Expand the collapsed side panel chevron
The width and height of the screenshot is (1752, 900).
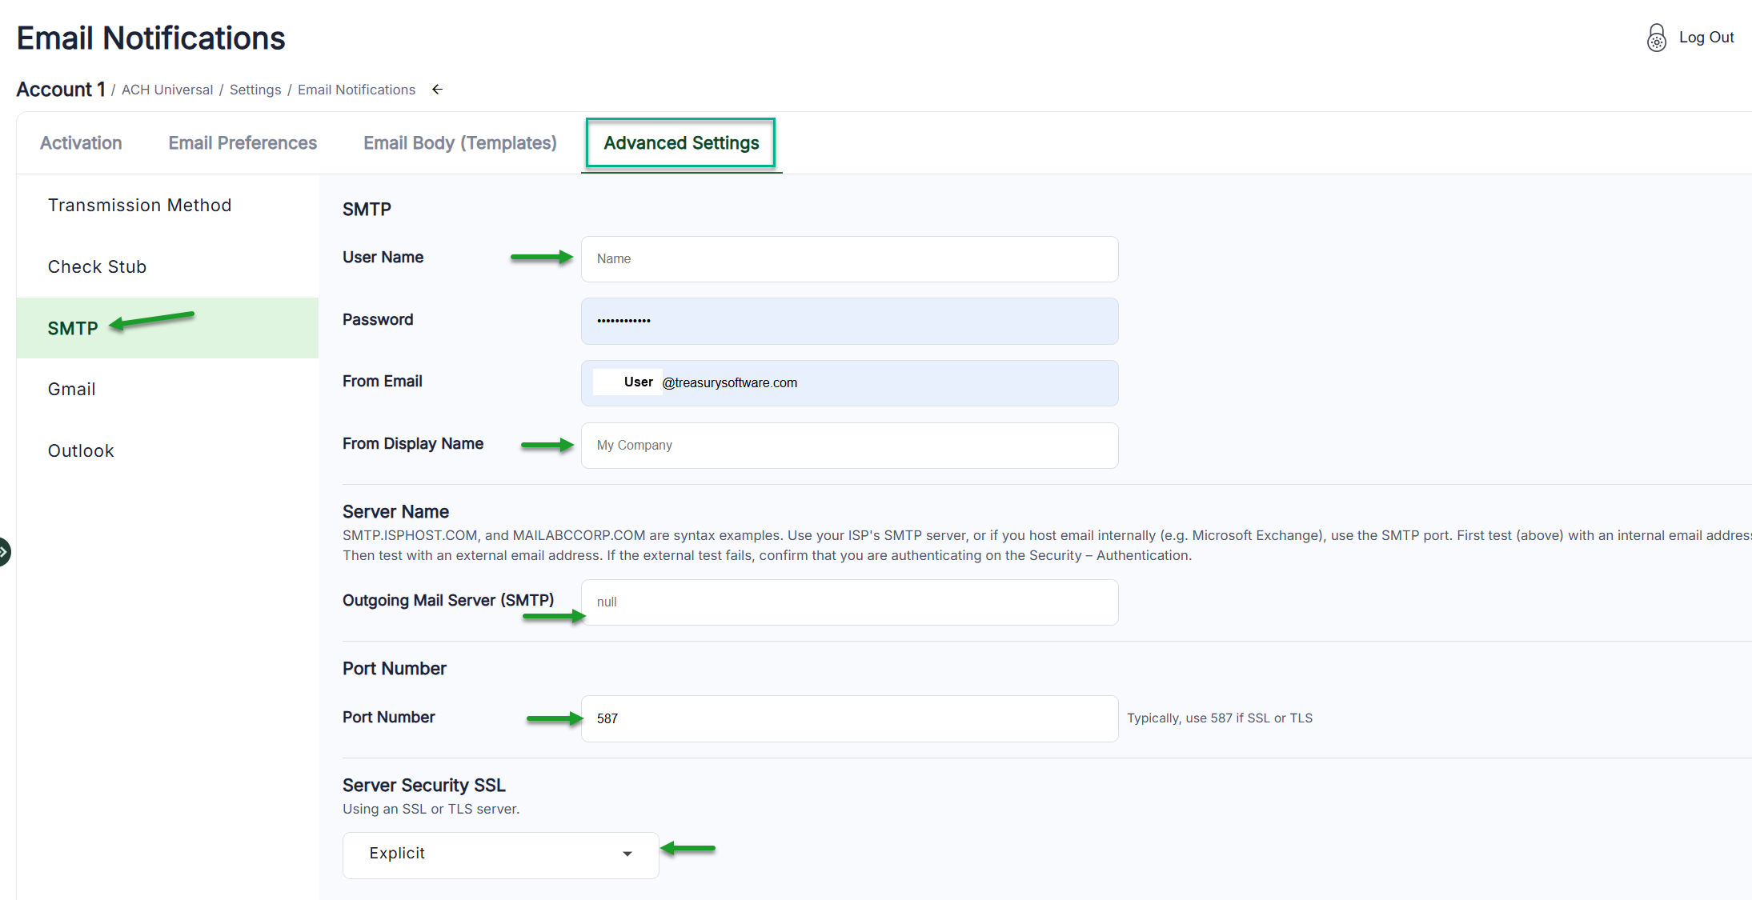point(4,552)
